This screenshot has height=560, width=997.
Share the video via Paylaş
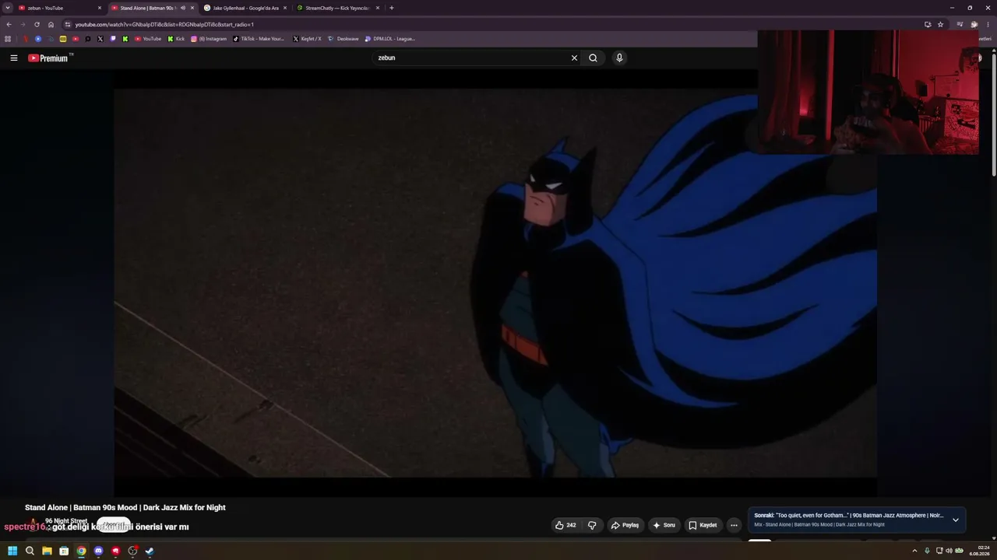click(625, 525)
